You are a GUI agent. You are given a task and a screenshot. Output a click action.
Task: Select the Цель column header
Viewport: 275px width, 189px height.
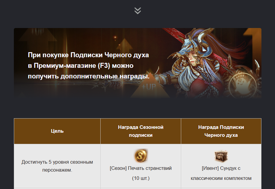[57, 131]
